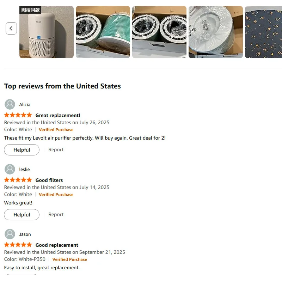Click Jason's profile avatar icon
This screenshot has width=282, height=282.
10,234
